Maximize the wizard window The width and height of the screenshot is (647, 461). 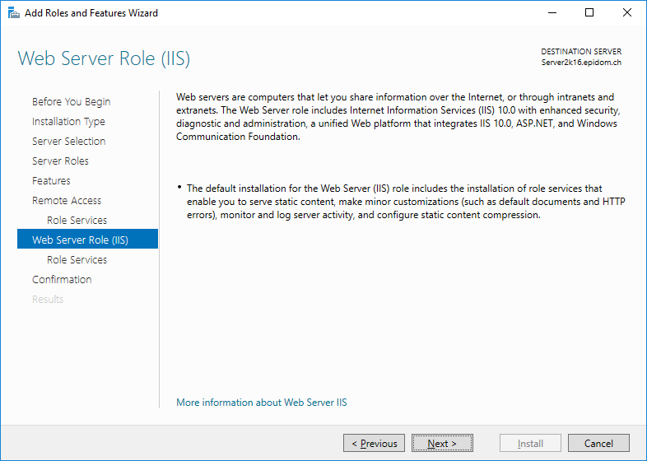[x=589, y=13]
